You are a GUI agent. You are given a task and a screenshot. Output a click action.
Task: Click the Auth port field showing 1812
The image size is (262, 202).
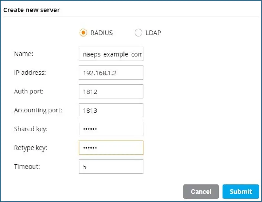click(x=111, y=91)
